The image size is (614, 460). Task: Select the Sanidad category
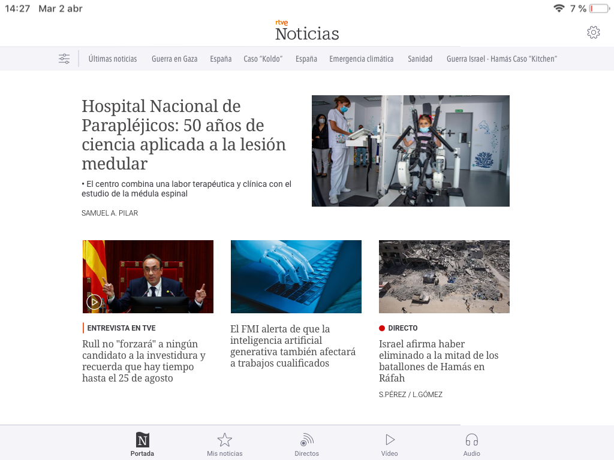[420, 59]
